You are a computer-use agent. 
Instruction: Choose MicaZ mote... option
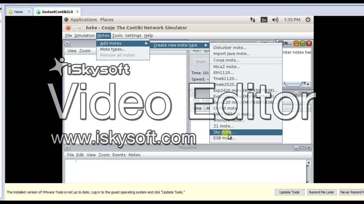point(246,67)
